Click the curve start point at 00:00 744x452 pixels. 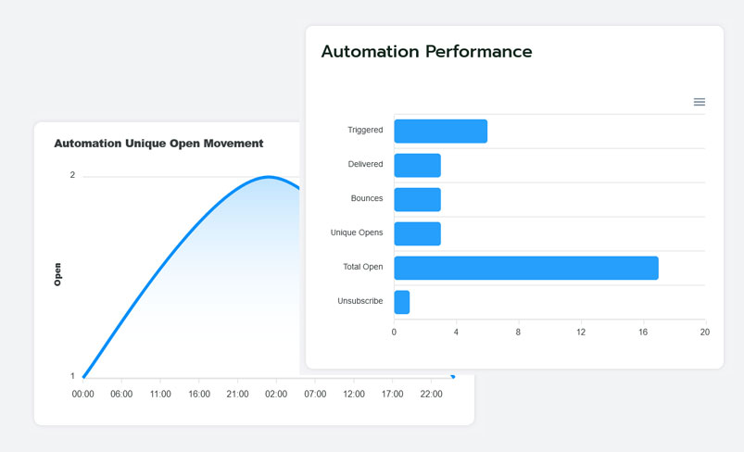tap(83, 377)
